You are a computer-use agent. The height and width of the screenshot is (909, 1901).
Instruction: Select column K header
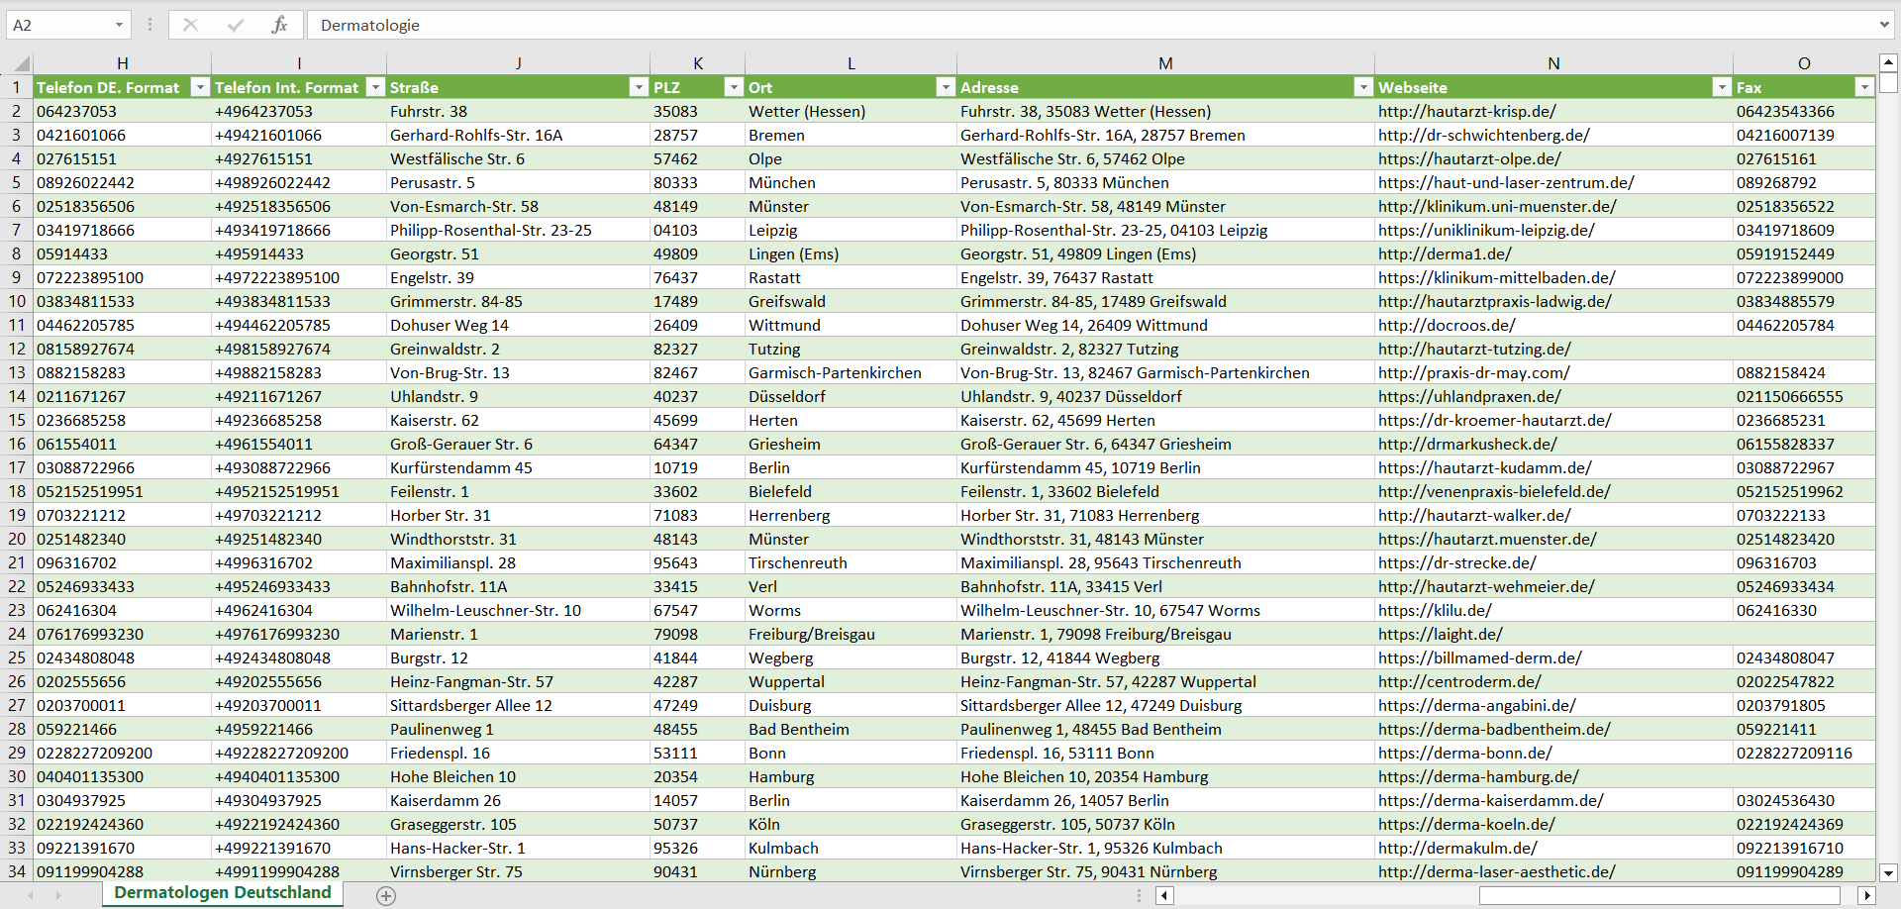pyautogui.click(x=698, y=63)
